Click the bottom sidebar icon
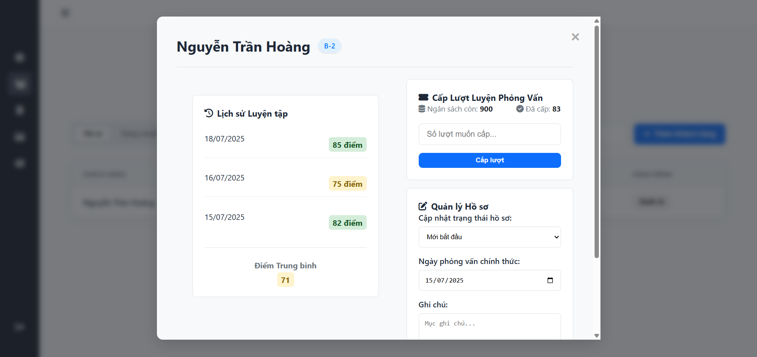The height and width of the screenshot is (357, 757). click(x=19, y=327)
